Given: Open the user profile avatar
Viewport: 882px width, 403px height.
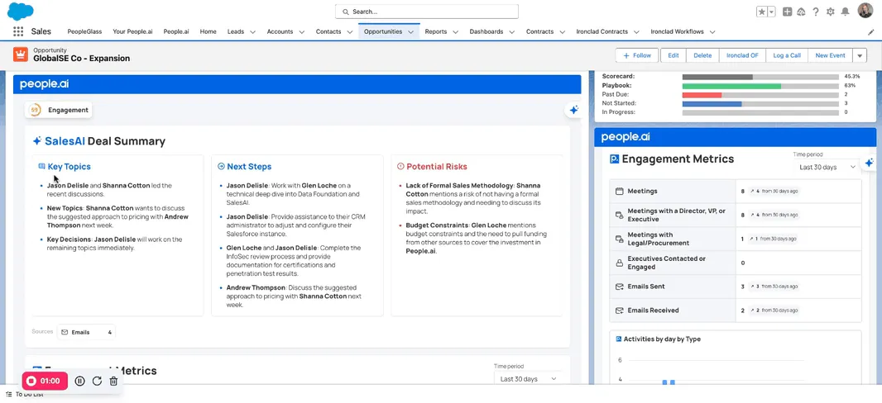Looking at the screenshot, I should tap(865, 12).
